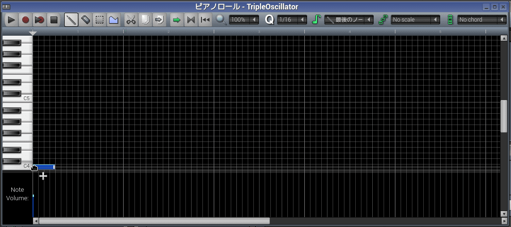511x227 pixels.
Task: Jump to bar 5 on the timeline
Action: [440, 31]
